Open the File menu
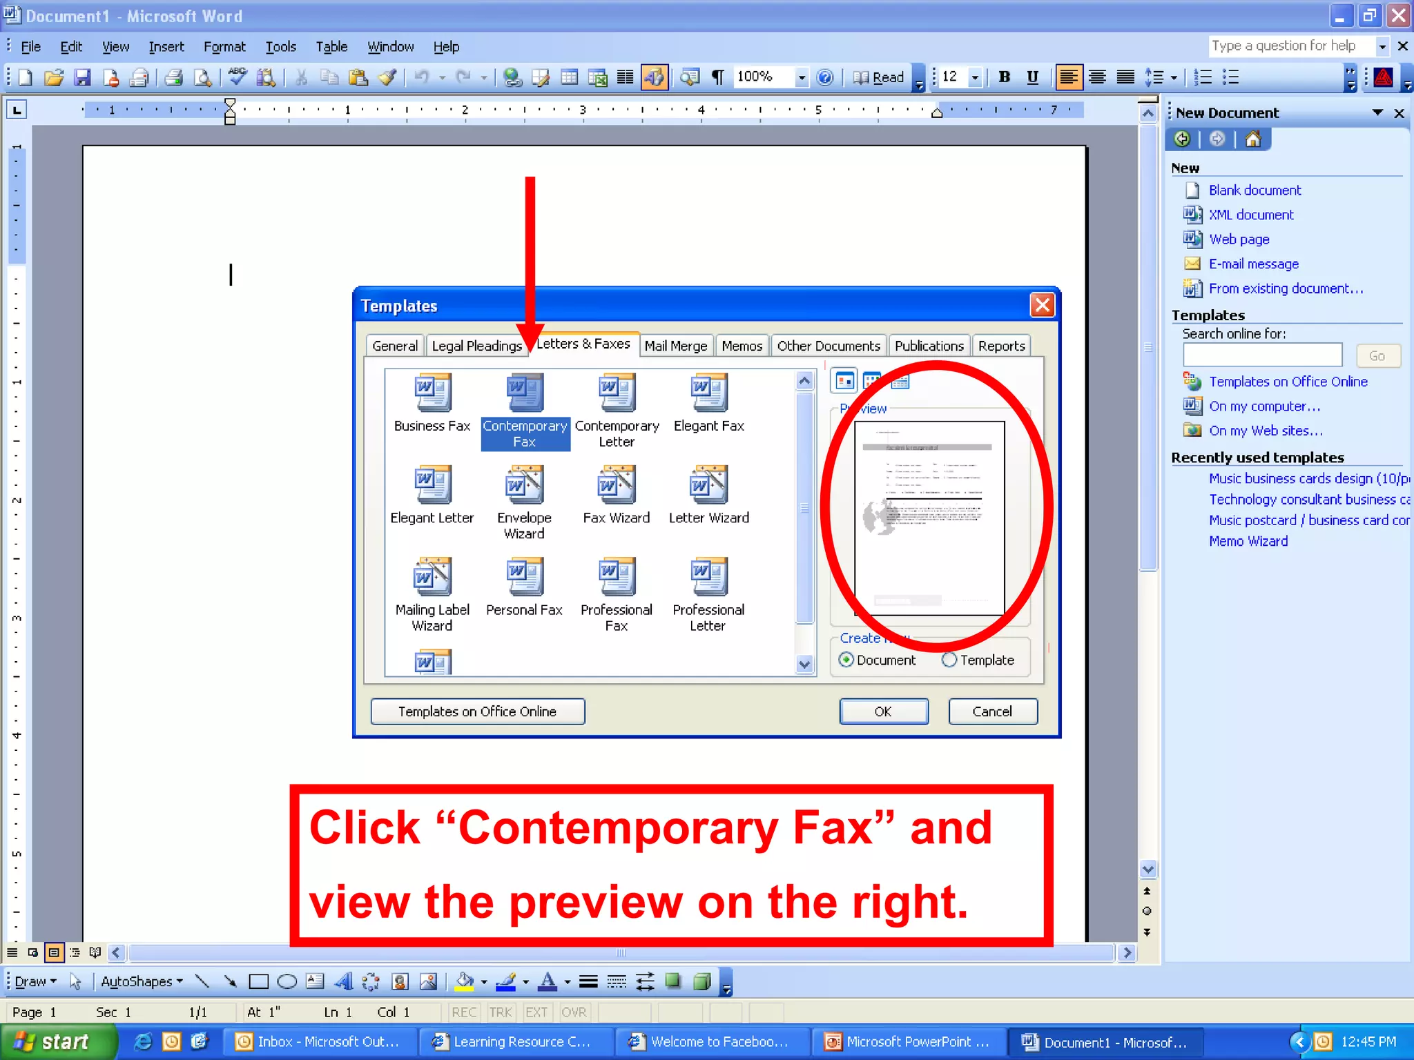 [x=31, y=47]
